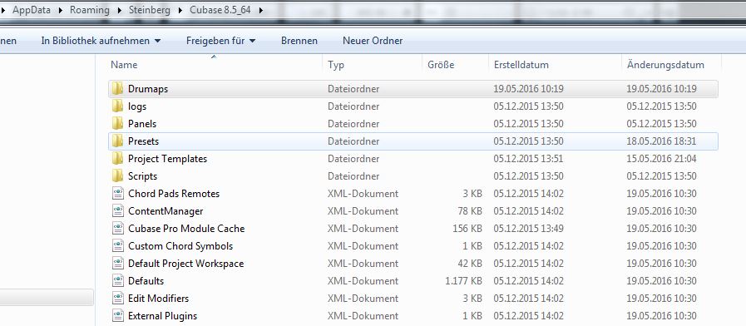Click the Defaults XML file icon
This screenshot has height=326, width=746.
118,281
